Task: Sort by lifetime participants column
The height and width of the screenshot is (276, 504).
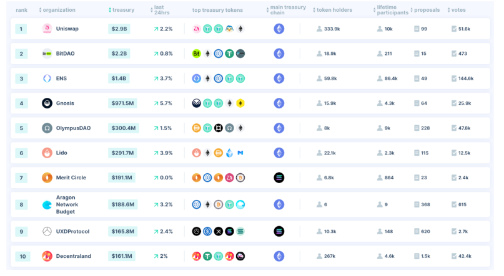Action: (x=390, y=10)
